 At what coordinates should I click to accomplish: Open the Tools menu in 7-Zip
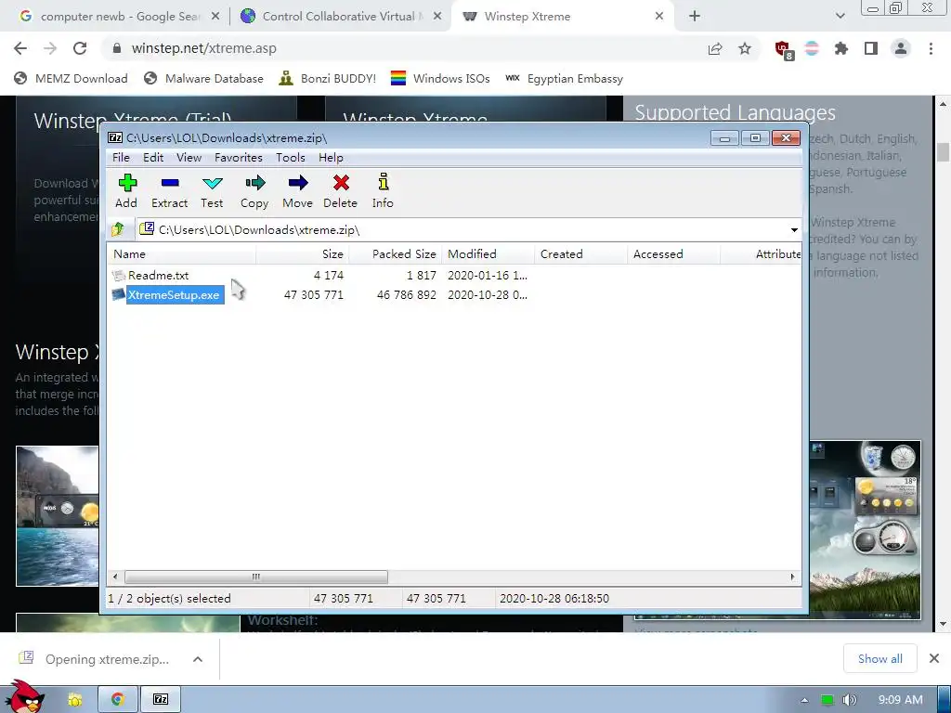coord(291,158)
